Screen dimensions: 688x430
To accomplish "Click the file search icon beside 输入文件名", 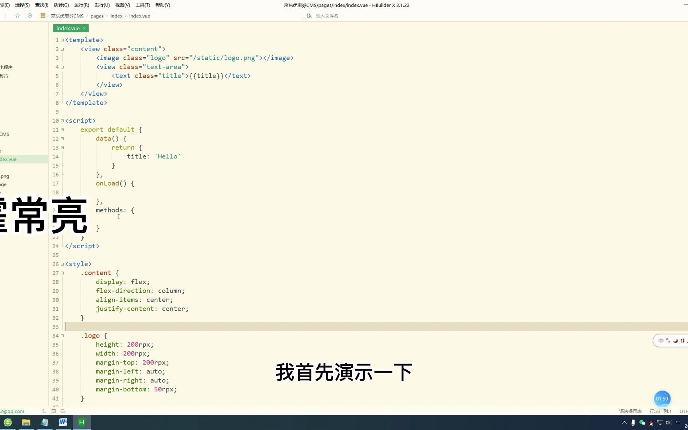I will click(309, 16).
